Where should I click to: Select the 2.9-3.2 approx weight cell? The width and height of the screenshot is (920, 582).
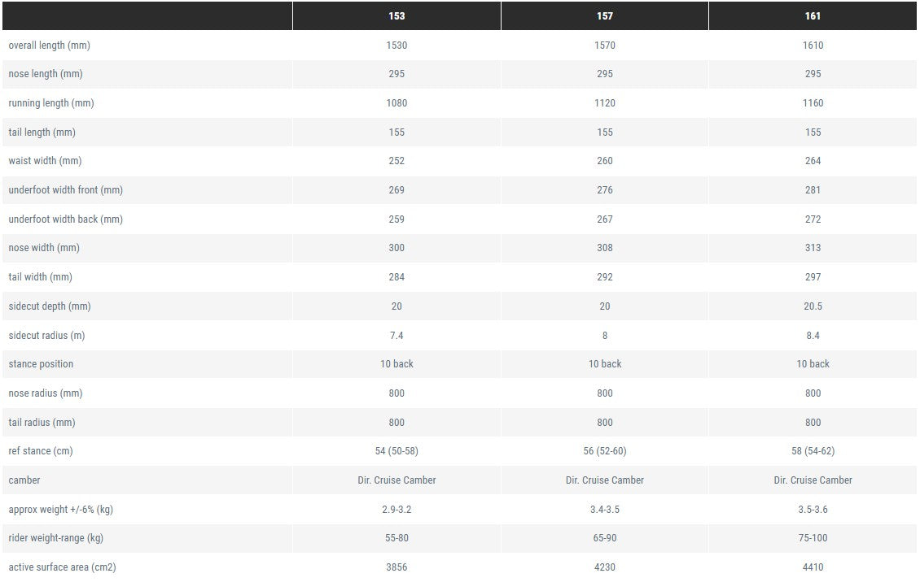[396, 510]
